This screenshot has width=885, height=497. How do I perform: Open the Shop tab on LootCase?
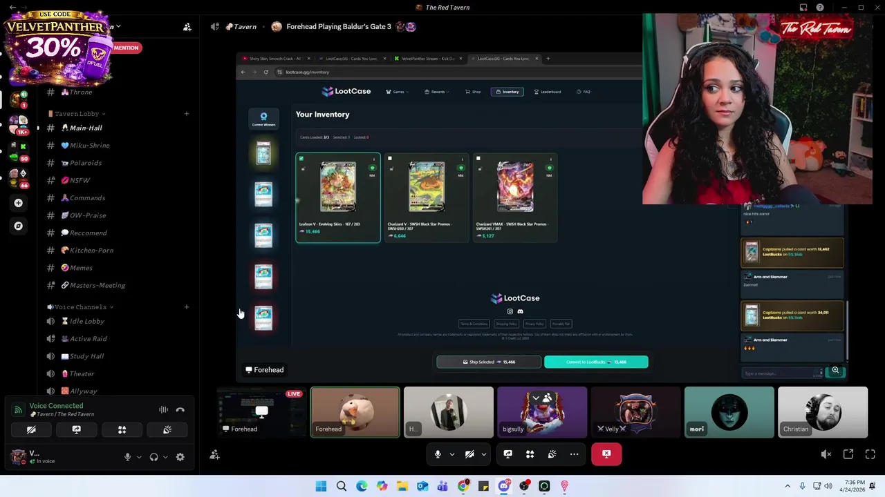[x=473, y=92]
